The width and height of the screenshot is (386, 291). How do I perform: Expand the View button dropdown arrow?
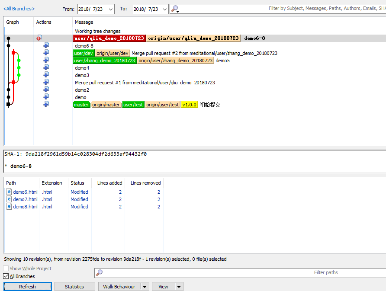[179, 287]
